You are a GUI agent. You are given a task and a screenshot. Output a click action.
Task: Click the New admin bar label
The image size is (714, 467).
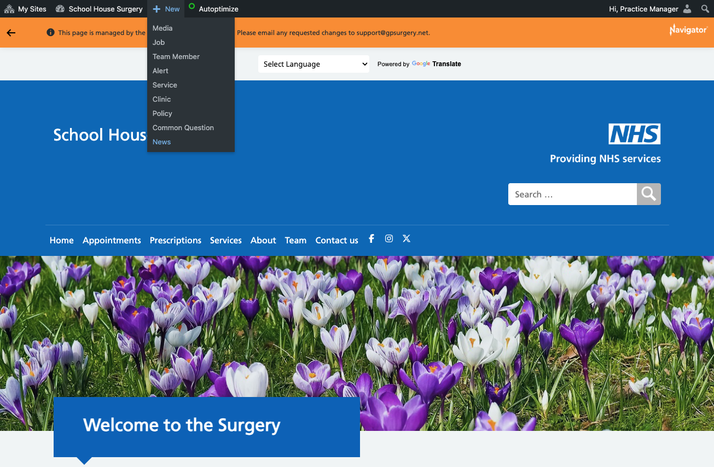pyautogui.click(x=172, y=9)
